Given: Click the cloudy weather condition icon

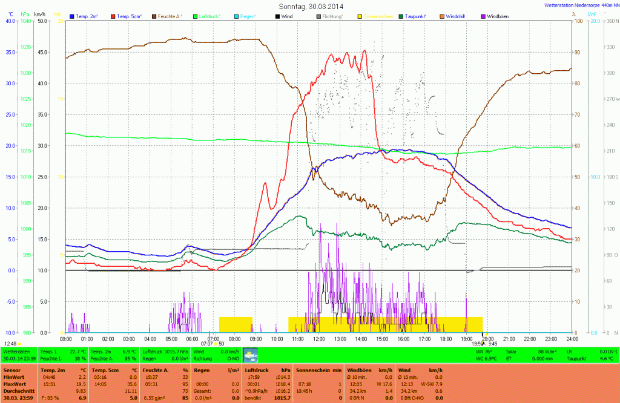Looking at the screenshot, I should tap(250, 355).
